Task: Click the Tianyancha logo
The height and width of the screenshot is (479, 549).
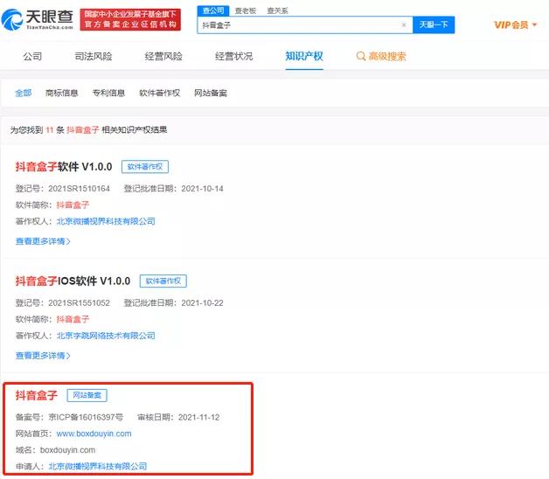Action: click(x=38, y=19)
